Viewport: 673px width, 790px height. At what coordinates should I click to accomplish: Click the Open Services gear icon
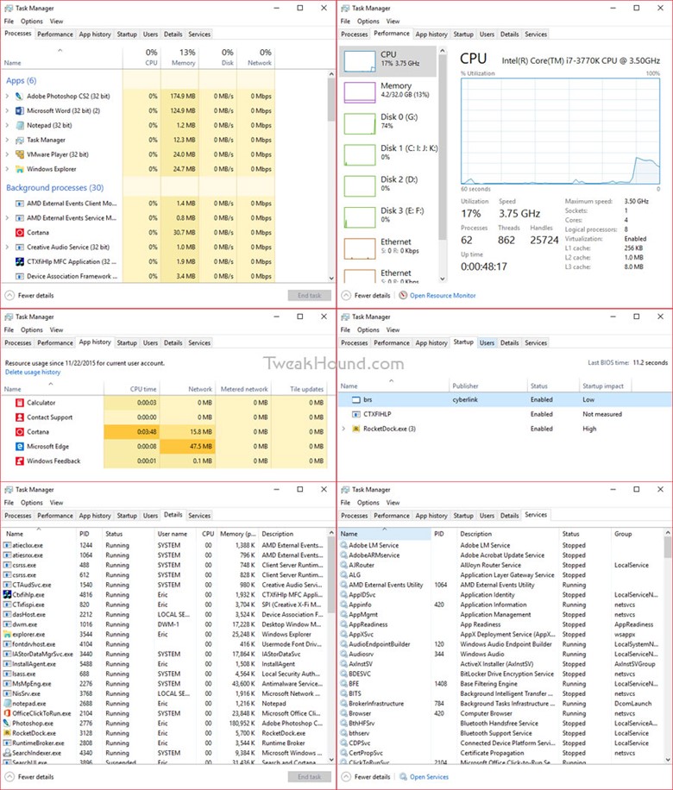403,777
